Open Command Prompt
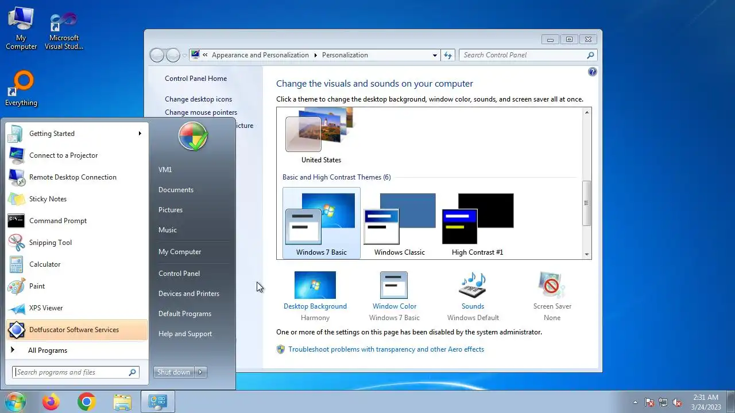 76,221
